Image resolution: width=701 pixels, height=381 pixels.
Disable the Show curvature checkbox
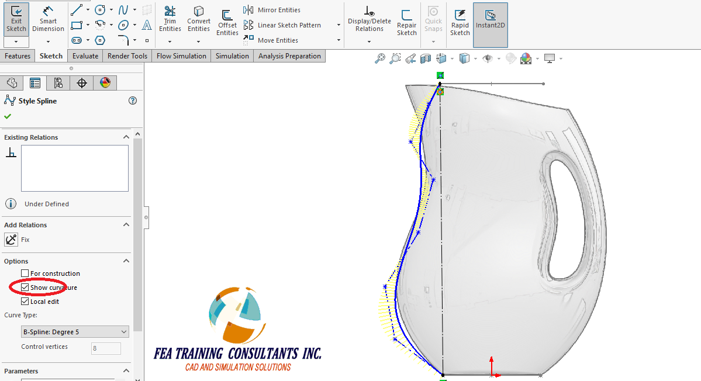[24, 287]
